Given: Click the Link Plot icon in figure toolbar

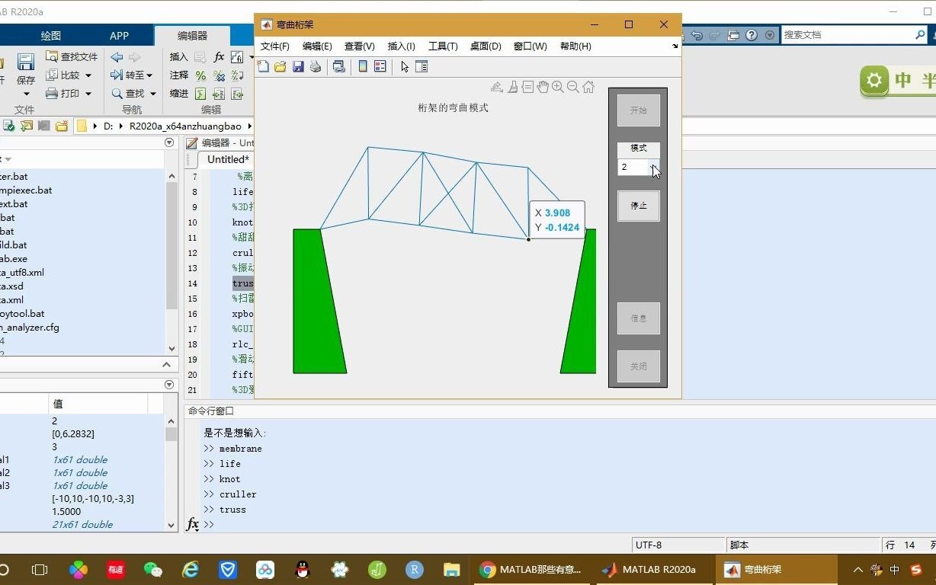Looking at the screenshot, I should point(339,67).
